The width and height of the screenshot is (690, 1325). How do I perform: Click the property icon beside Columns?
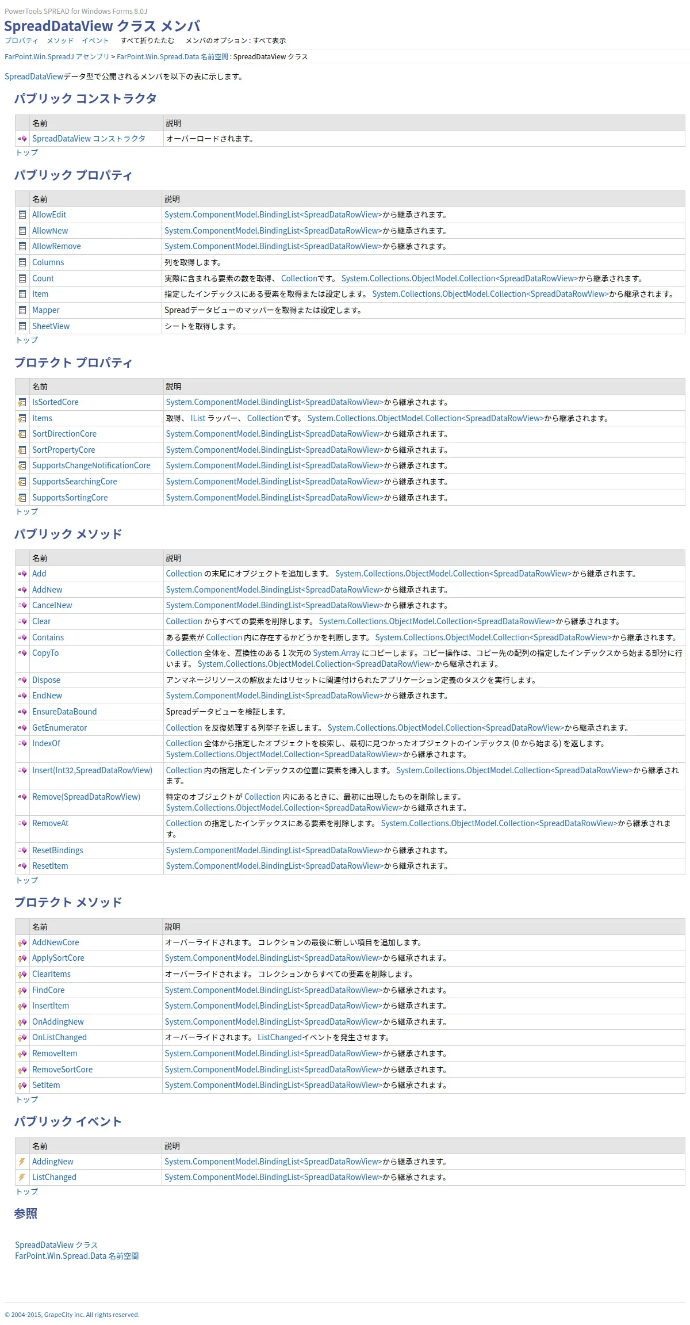coord(22,262)
